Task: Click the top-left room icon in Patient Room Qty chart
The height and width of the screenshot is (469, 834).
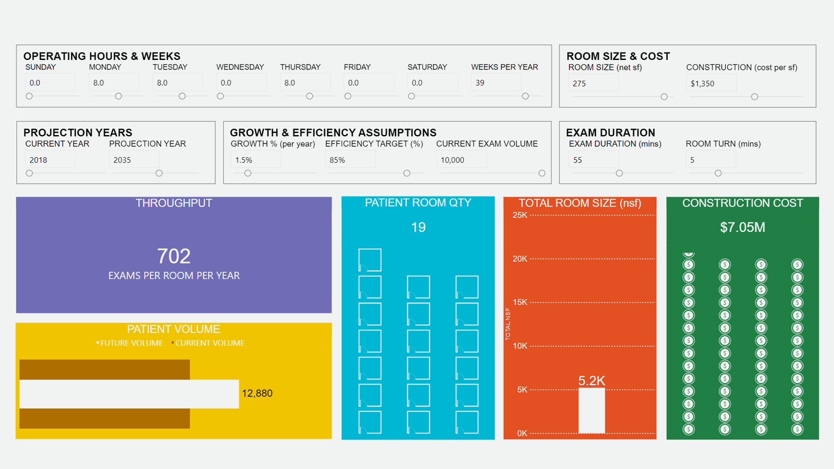Action: click(x=369, y=259)
